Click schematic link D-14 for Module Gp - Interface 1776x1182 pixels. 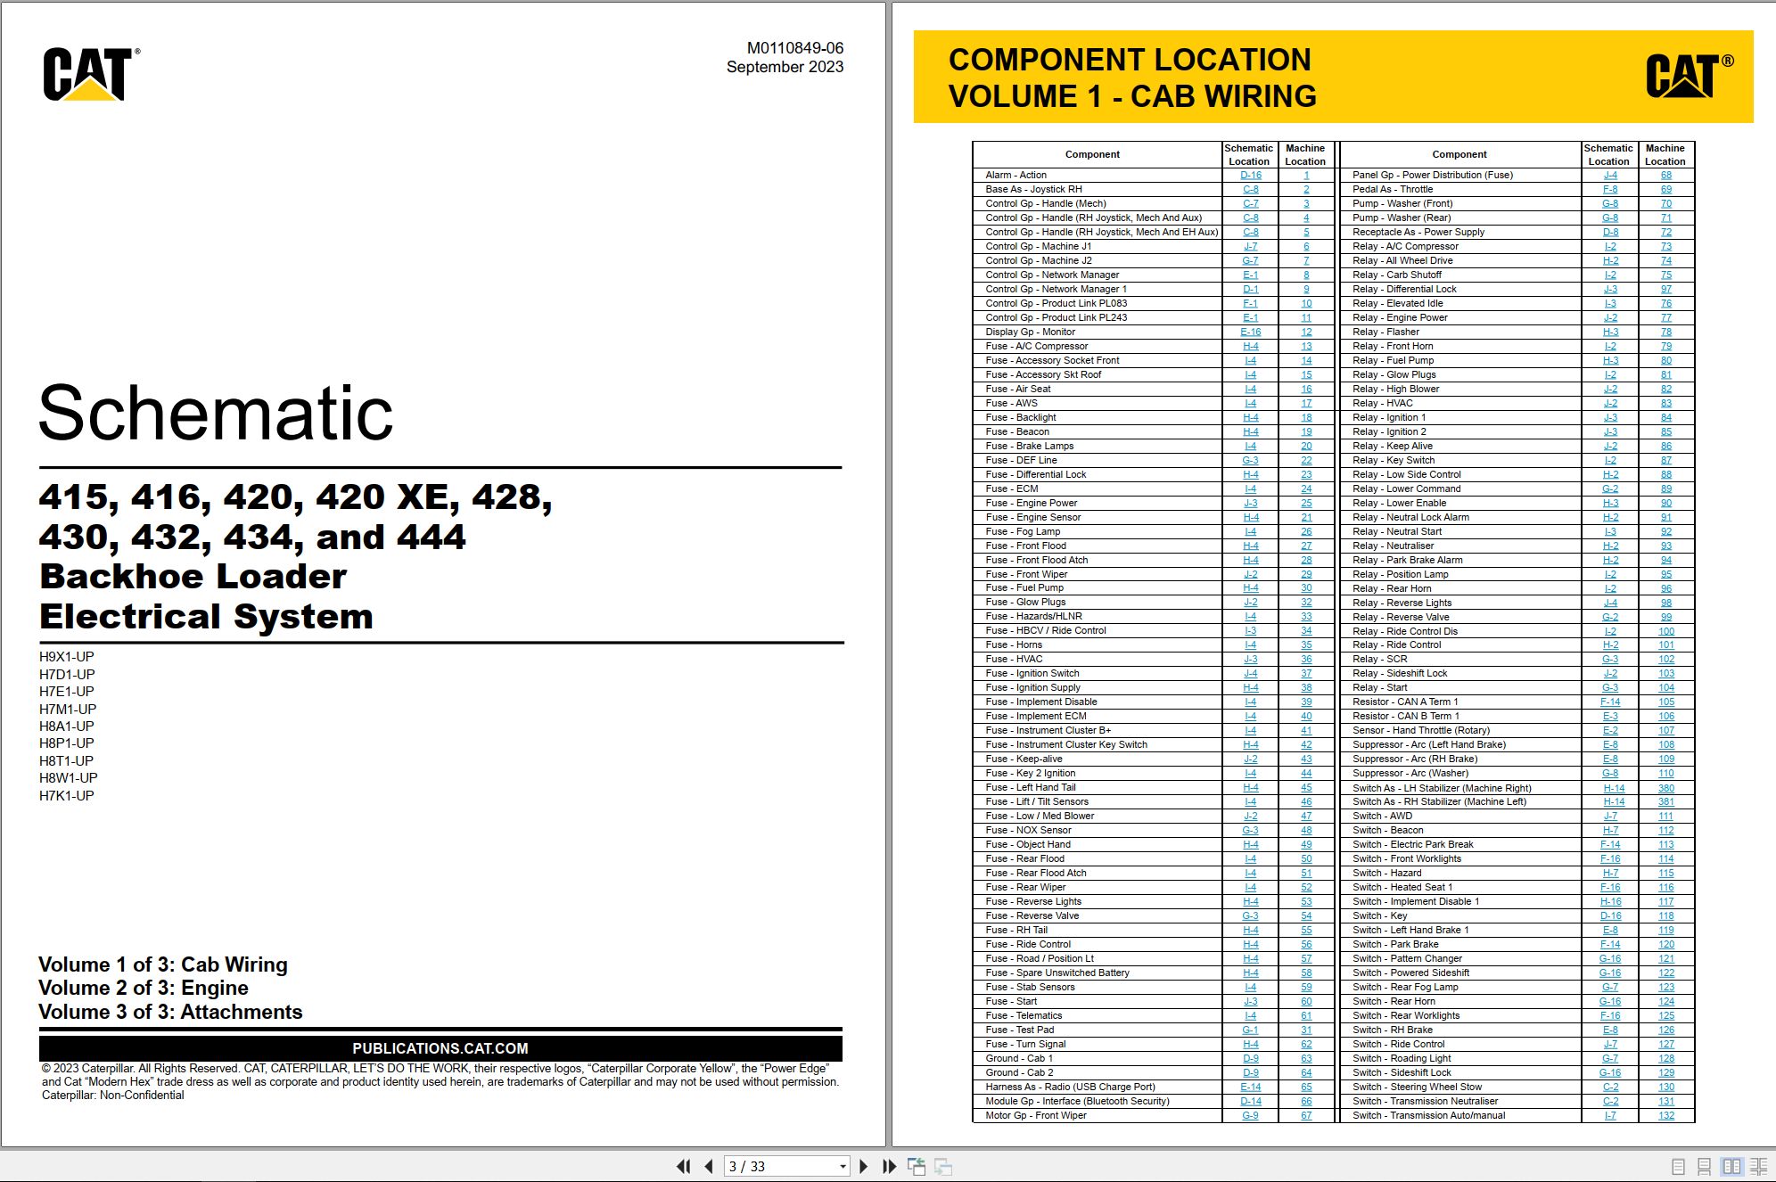point(1251,1102)
